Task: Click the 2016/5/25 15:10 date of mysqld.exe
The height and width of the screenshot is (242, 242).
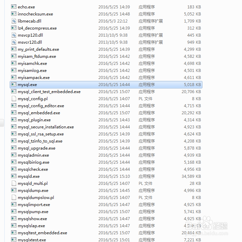Action: click(x=114, y=176)
